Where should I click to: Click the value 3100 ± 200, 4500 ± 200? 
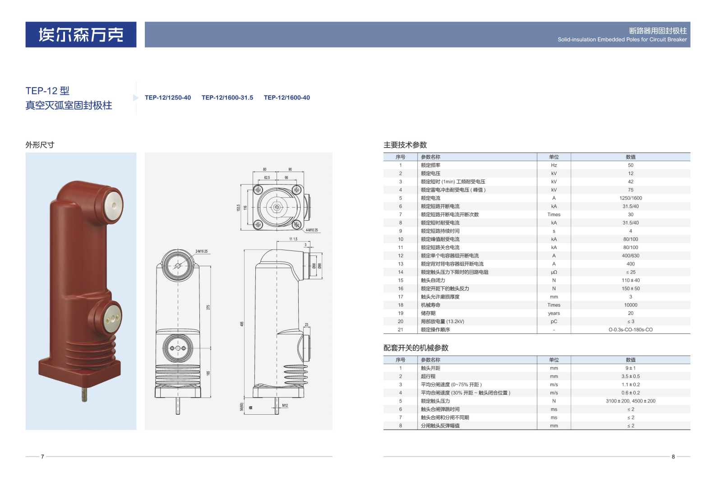pyautogui.click(x=630, y=401)
